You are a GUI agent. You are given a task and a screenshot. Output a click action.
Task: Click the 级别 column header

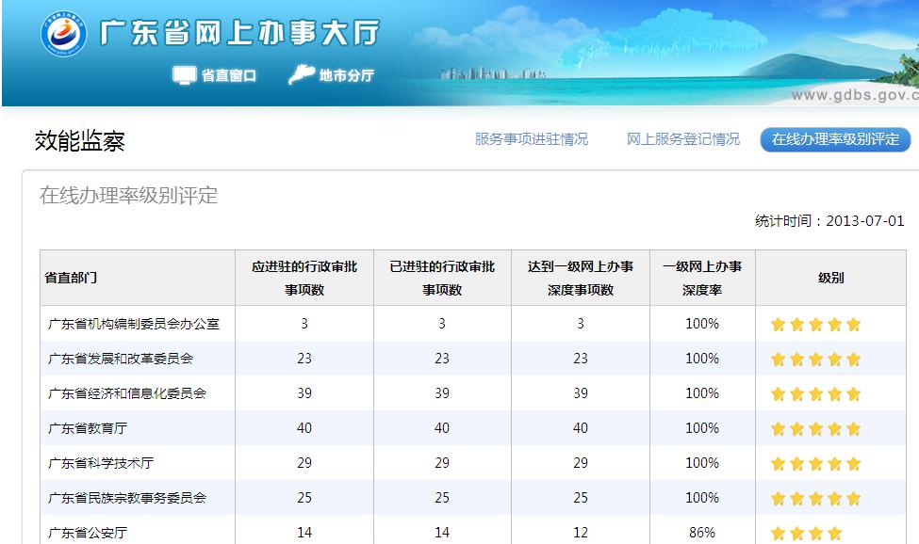point(830,278)
